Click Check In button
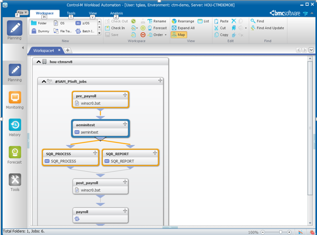Screen dimensions: 317x235 tap(115, 28)
